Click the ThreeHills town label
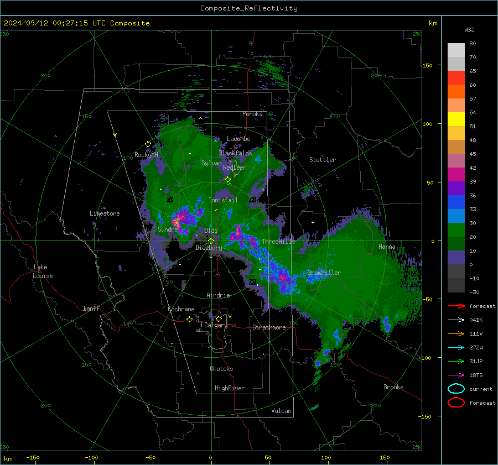The width and height of the screenshot is (498, 465). (278, 242)
